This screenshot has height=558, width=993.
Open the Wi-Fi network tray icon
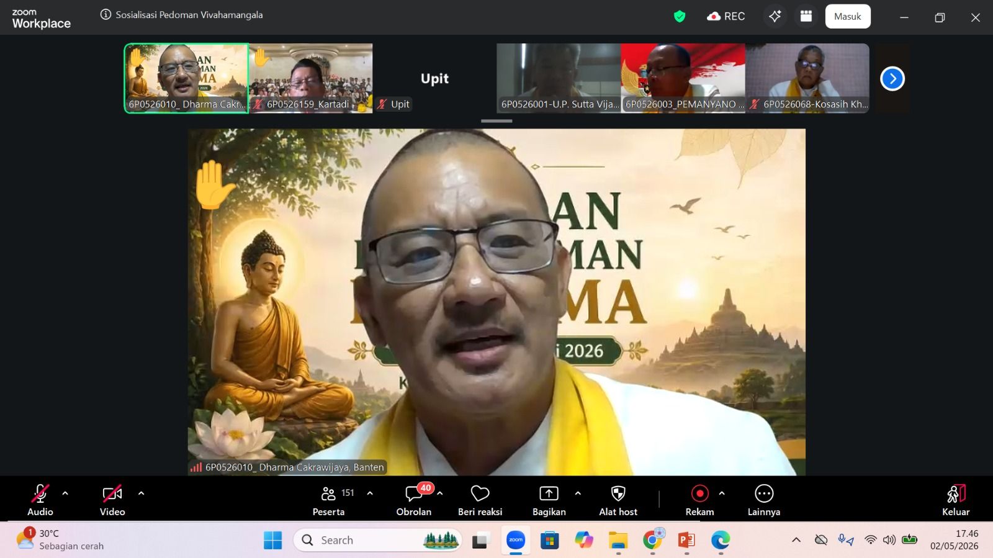point(871,540)
